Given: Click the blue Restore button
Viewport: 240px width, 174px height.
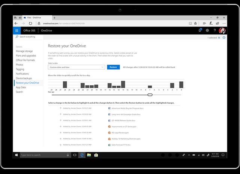Looking at the screenshot, I should point(113,67).
